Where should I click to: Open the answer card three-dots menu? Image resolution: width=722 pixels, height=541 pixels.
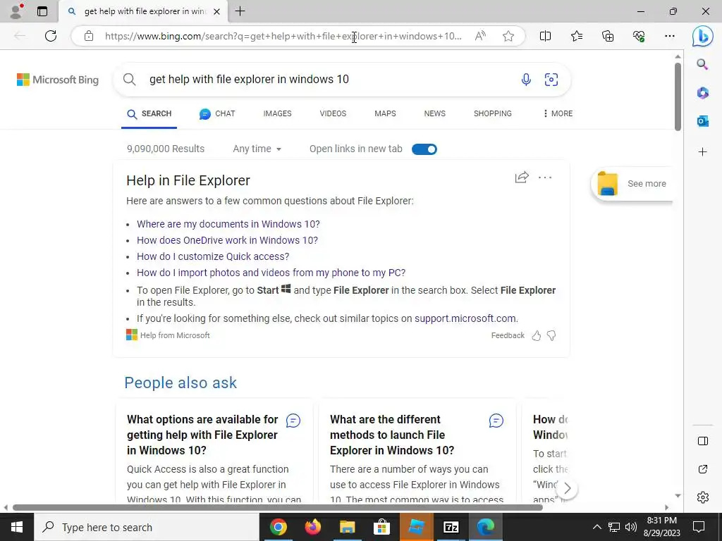coord(545,178)
